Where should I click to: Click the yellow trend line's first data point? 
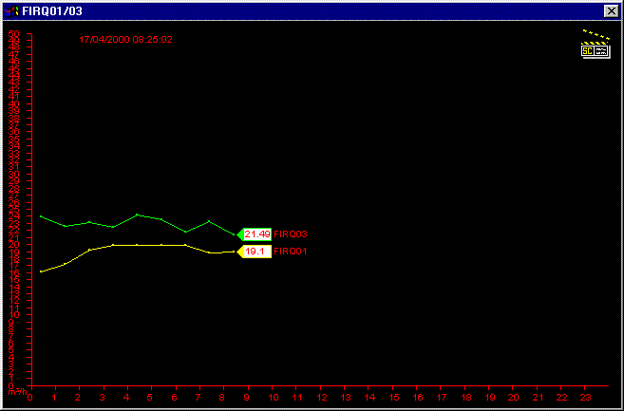(41, 271)
